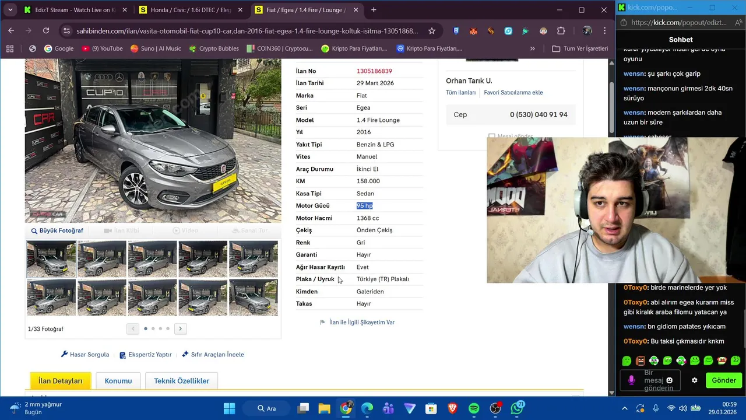746x420 pixels.
Task: Open seller's Tüm ilanları link
Action: tap(460, 93)
